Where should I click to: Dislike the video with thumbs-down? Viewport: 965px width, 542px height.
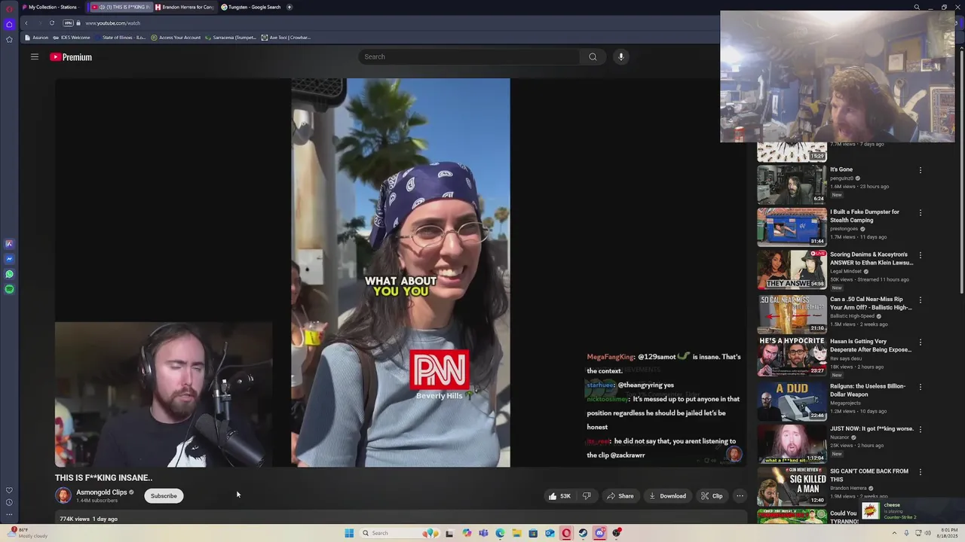click(587, 496)
